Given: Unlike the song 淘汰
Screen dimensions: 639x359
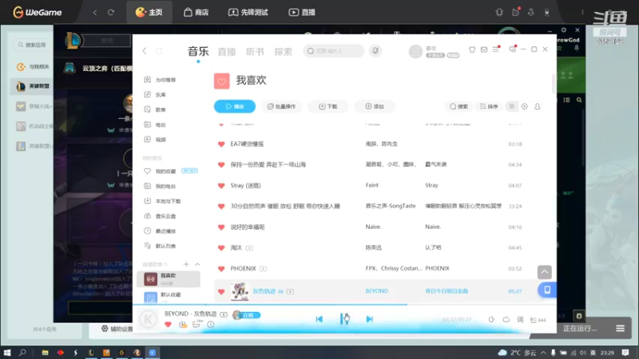Looking at the screenshot, I should point(221,248).
